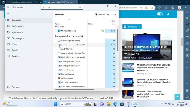Click the Edge read aloud icon
Screen dimensions: 190x107
[141, 8]
